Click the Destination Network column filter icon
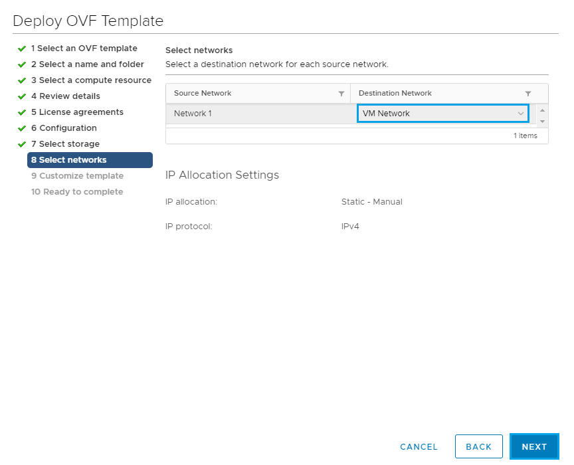Image resolution: width=574 pixels, height=465 pixels. pyautogui.click(x=528, y=94)
